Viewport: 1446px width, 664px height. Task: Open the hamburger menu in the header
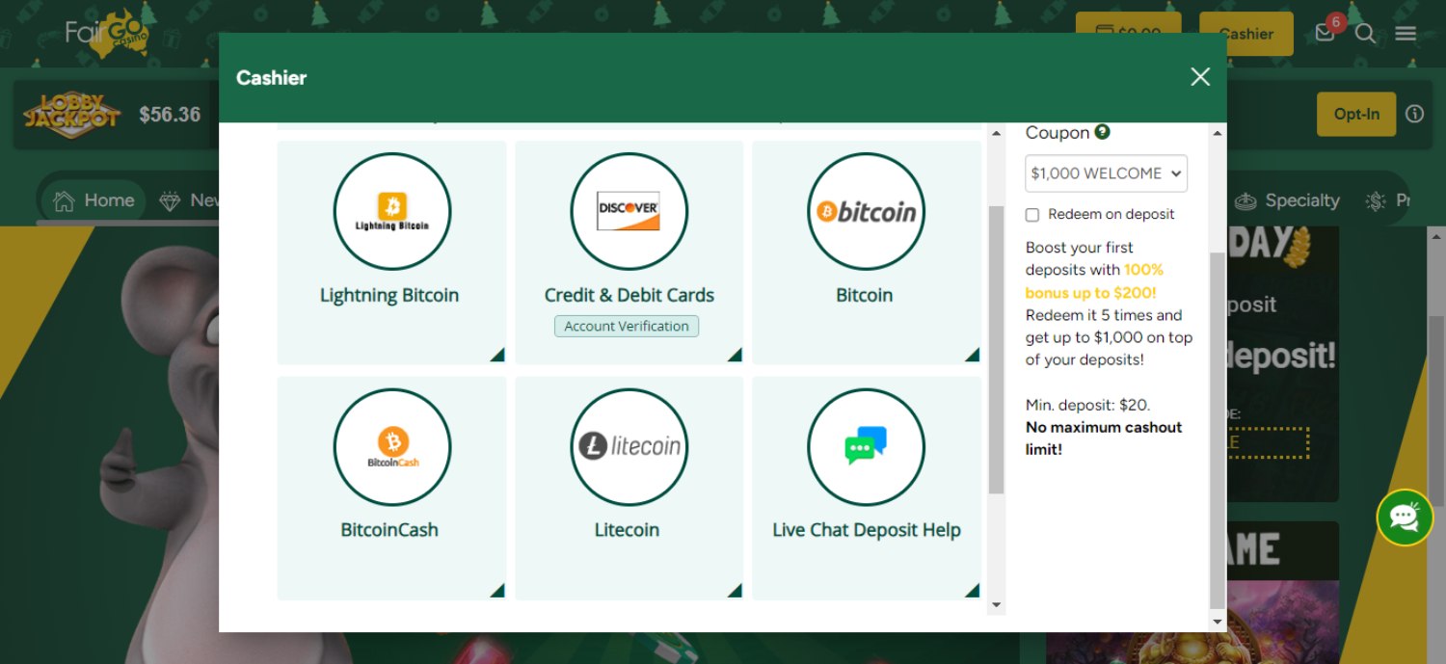(x=1406, y=34)
